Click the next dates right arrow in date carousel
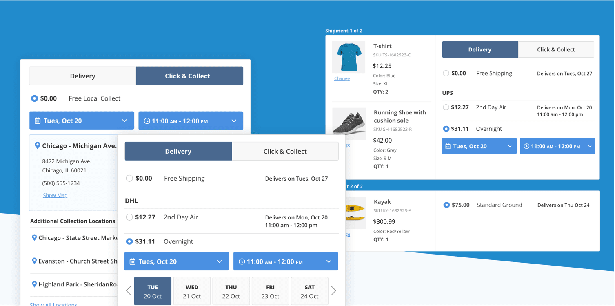 333,291
